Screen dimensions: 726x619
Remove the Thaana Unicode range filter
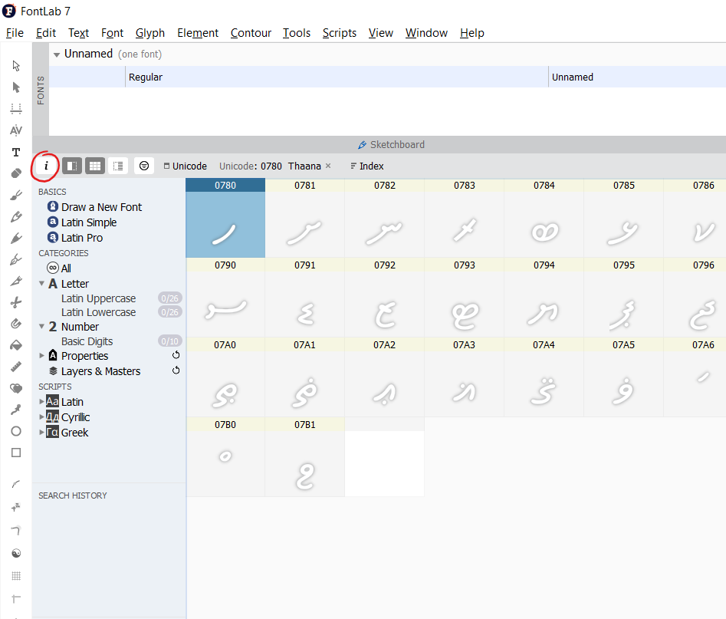(x=328, y=166)
